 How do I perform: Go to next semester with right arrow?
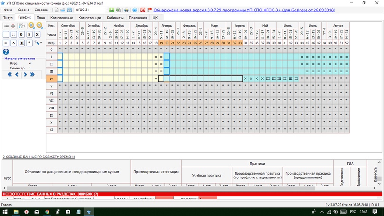tap(25, 74)
